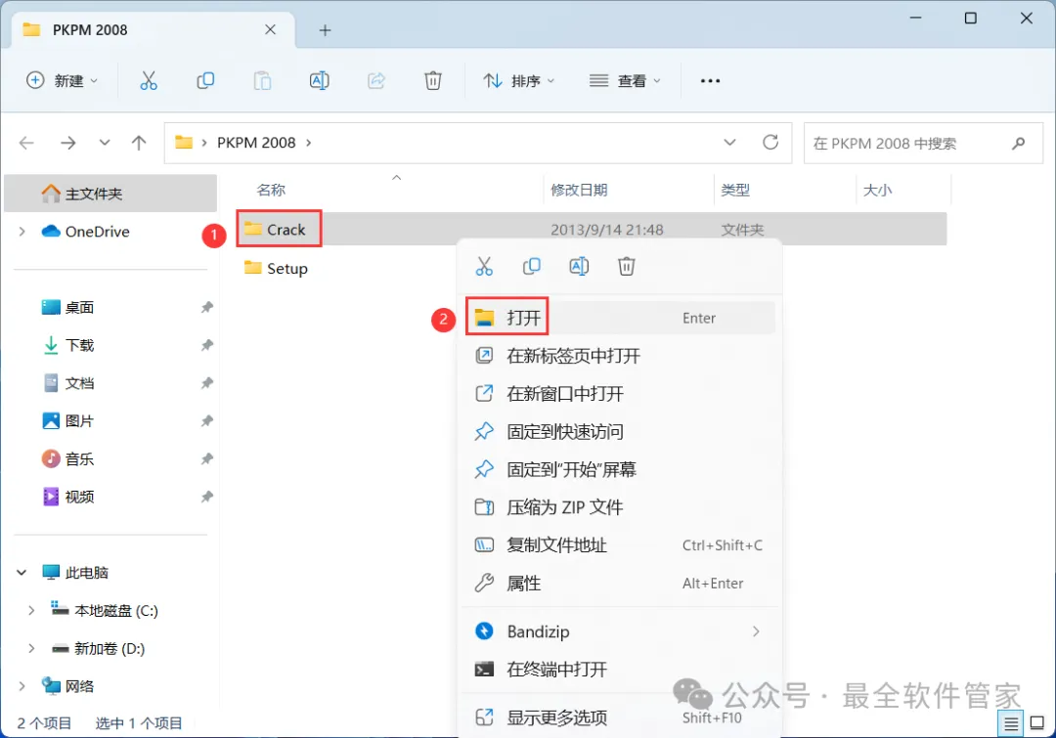Go back with the left arrow button

26,143
